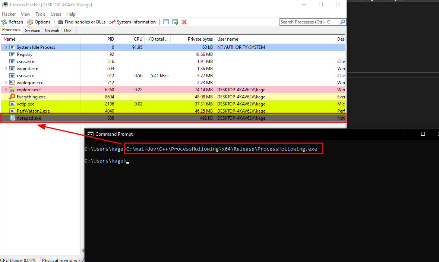Screen dimensions: 439x262
Task: Expand the explorer.exe process tree
Action: tap(6, 90)
